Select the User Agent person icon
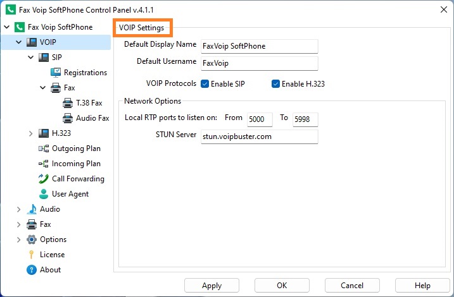The width and height of the screenshot is (454, 297). pos(44,194)
